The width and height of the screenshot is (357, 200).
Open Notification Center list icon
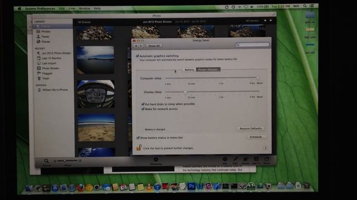pos(312,6)
